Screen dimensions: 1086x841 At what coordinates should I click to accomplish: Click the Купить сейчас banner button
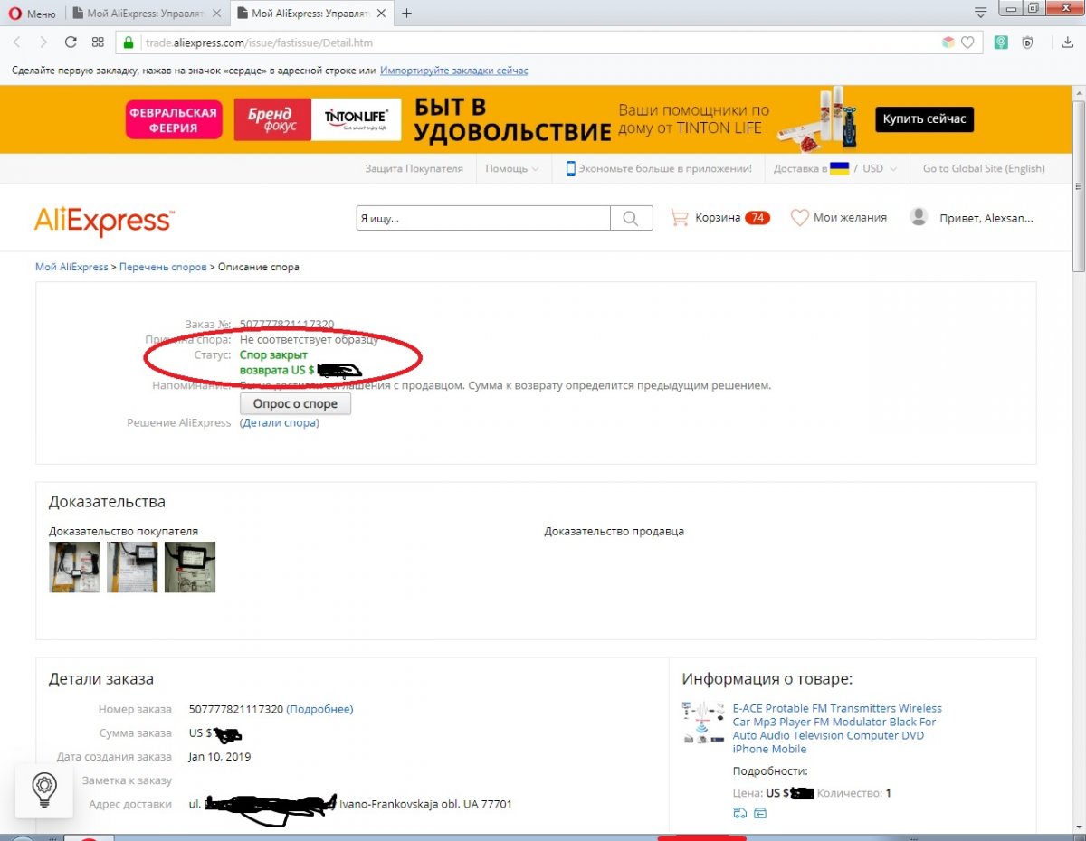[924, 118]
